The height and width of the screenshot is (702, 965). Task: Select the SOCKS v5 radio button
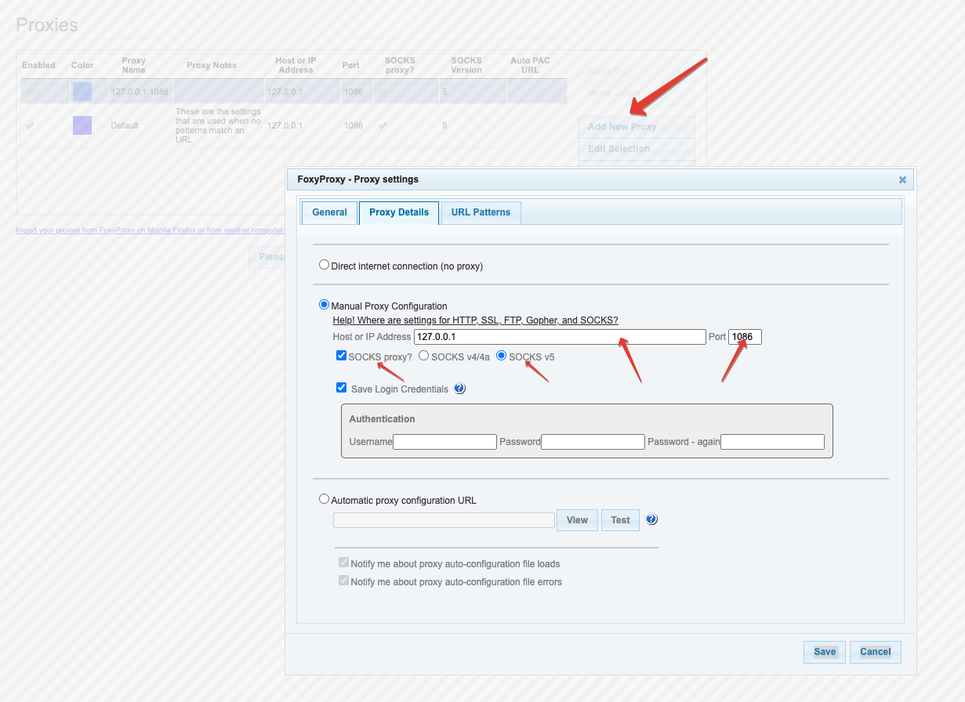[x=502, y=356]
